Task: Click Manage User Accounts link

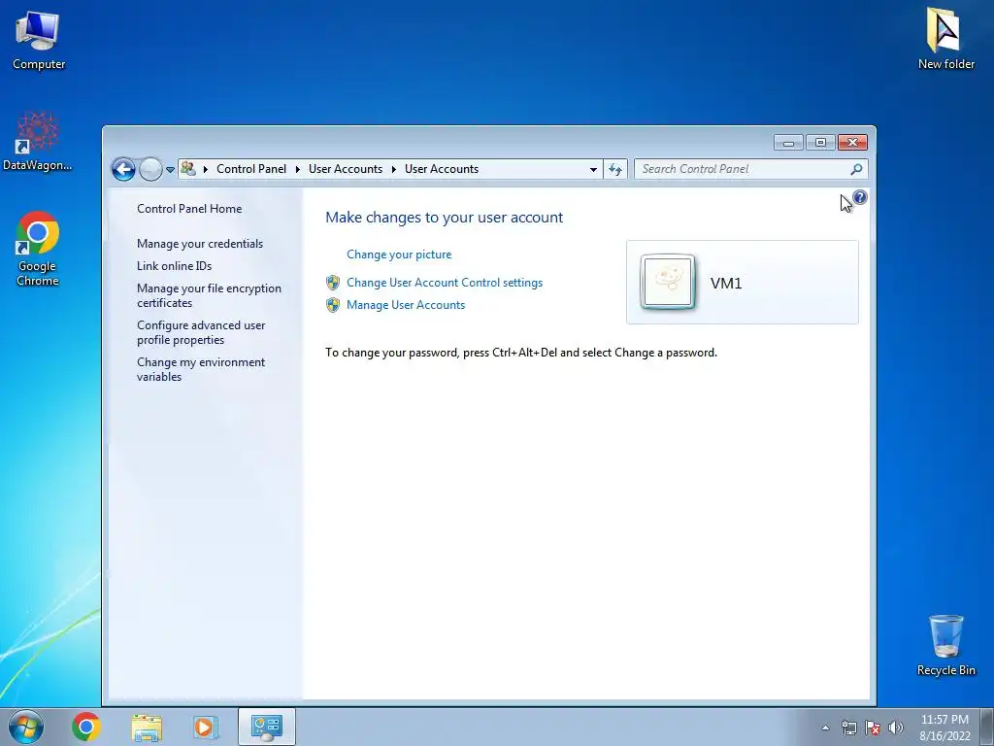Action: coord(406,305)
